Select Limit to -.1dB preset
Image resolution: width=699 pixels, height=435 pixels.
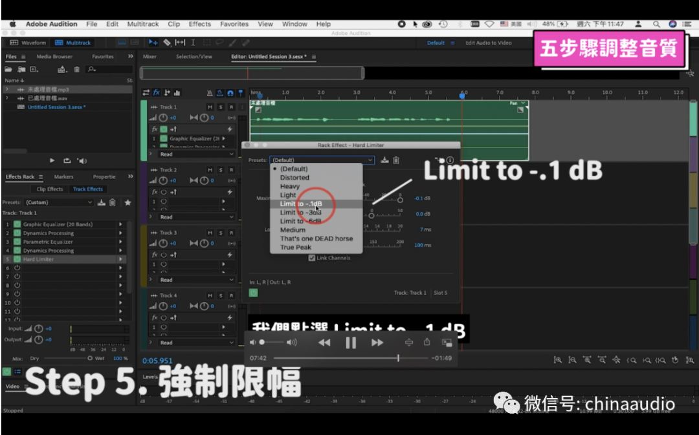coord(316,204)
